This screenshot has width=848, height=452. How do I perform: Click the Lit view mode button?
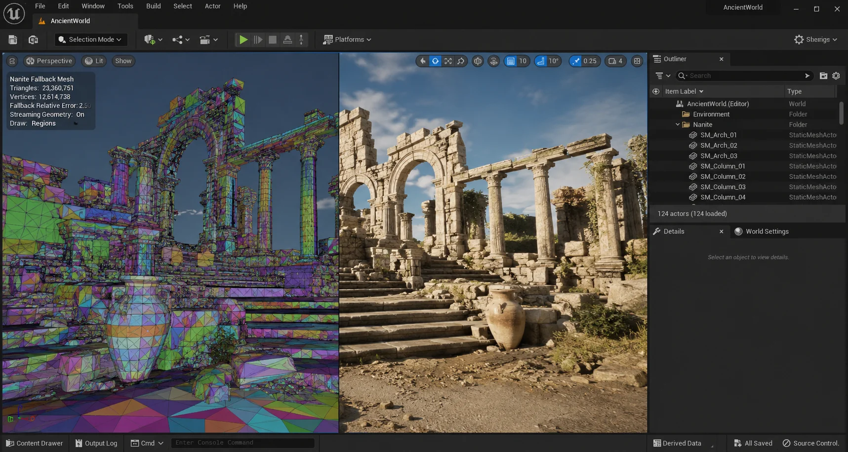pos(94,61)
